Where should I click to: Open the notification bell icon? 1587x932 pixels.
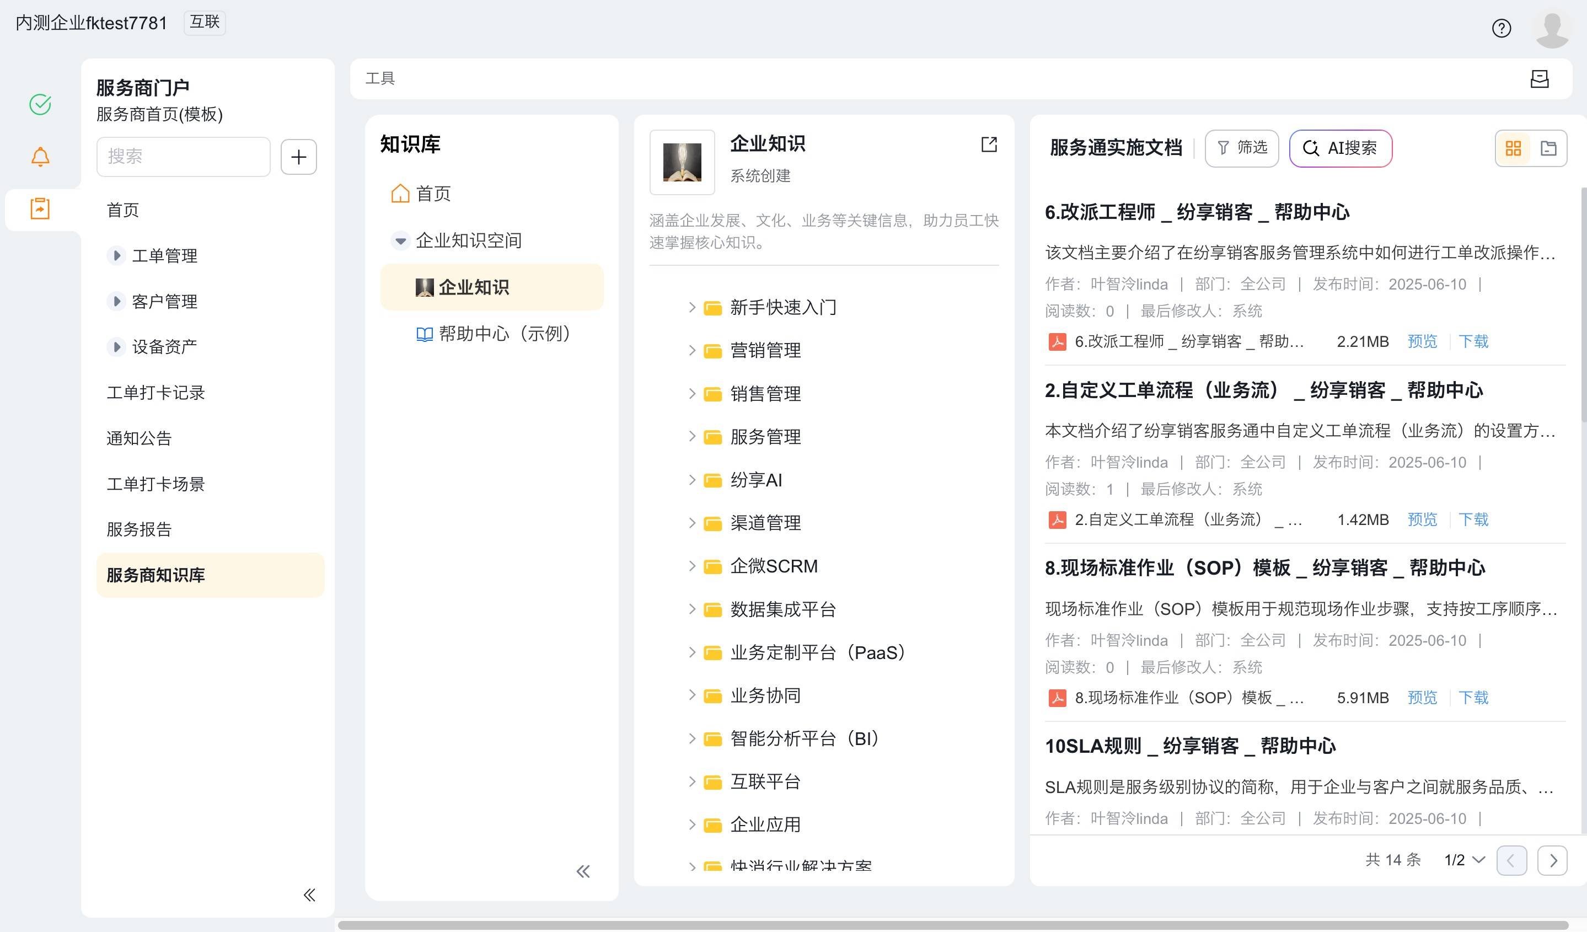(40, 156)
